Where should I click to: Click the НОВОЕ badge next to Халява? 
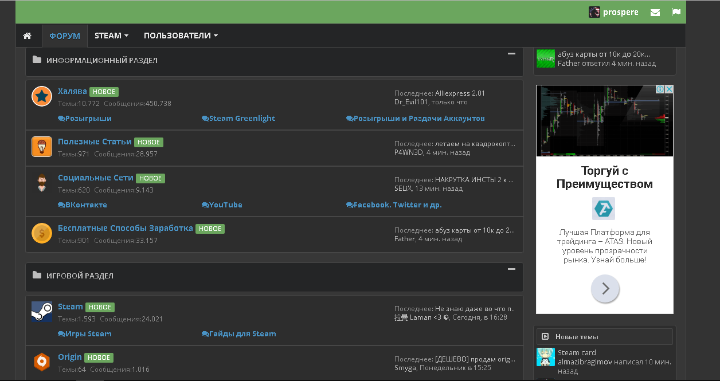(104, 92)
